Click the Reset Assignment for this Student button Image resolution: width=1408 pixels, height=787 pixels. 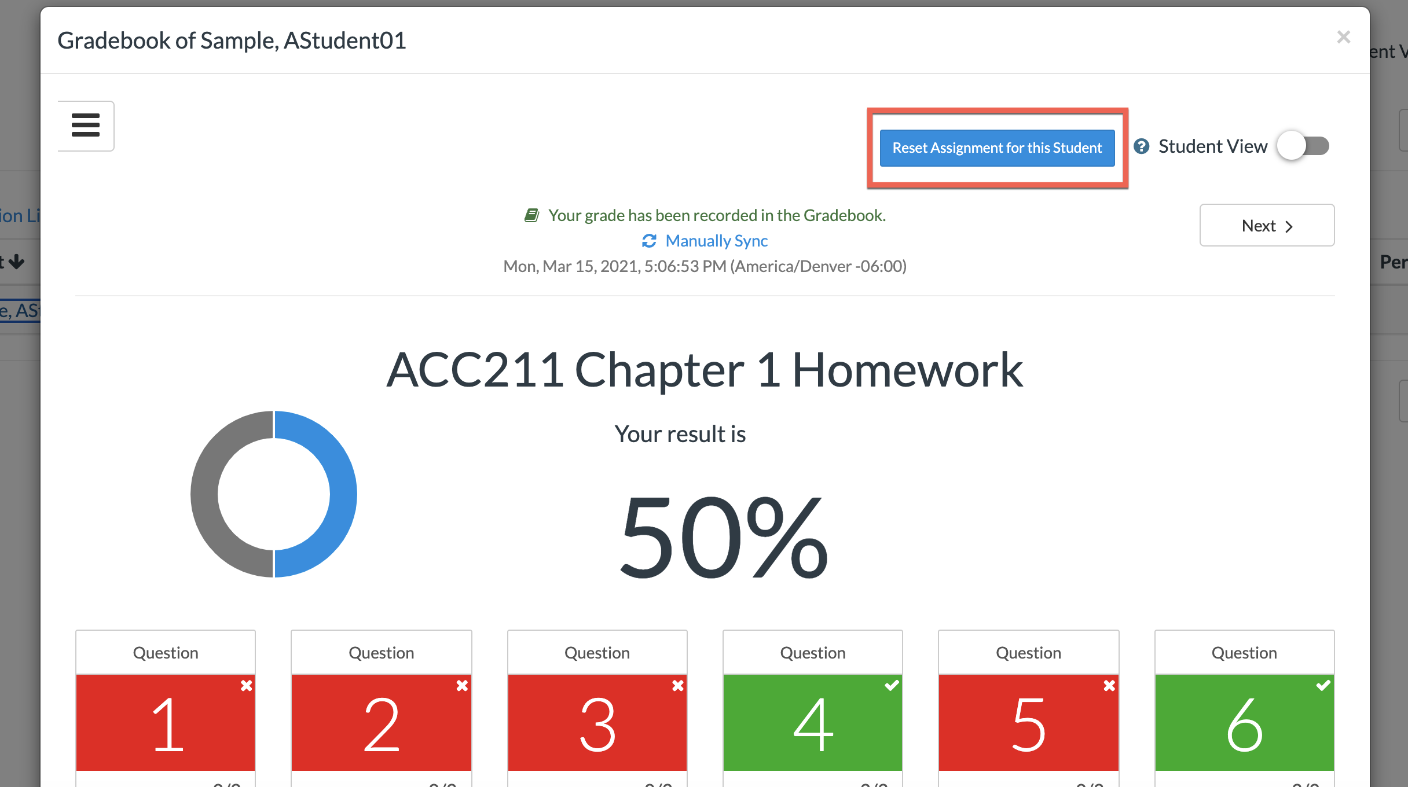coord(997,147)
